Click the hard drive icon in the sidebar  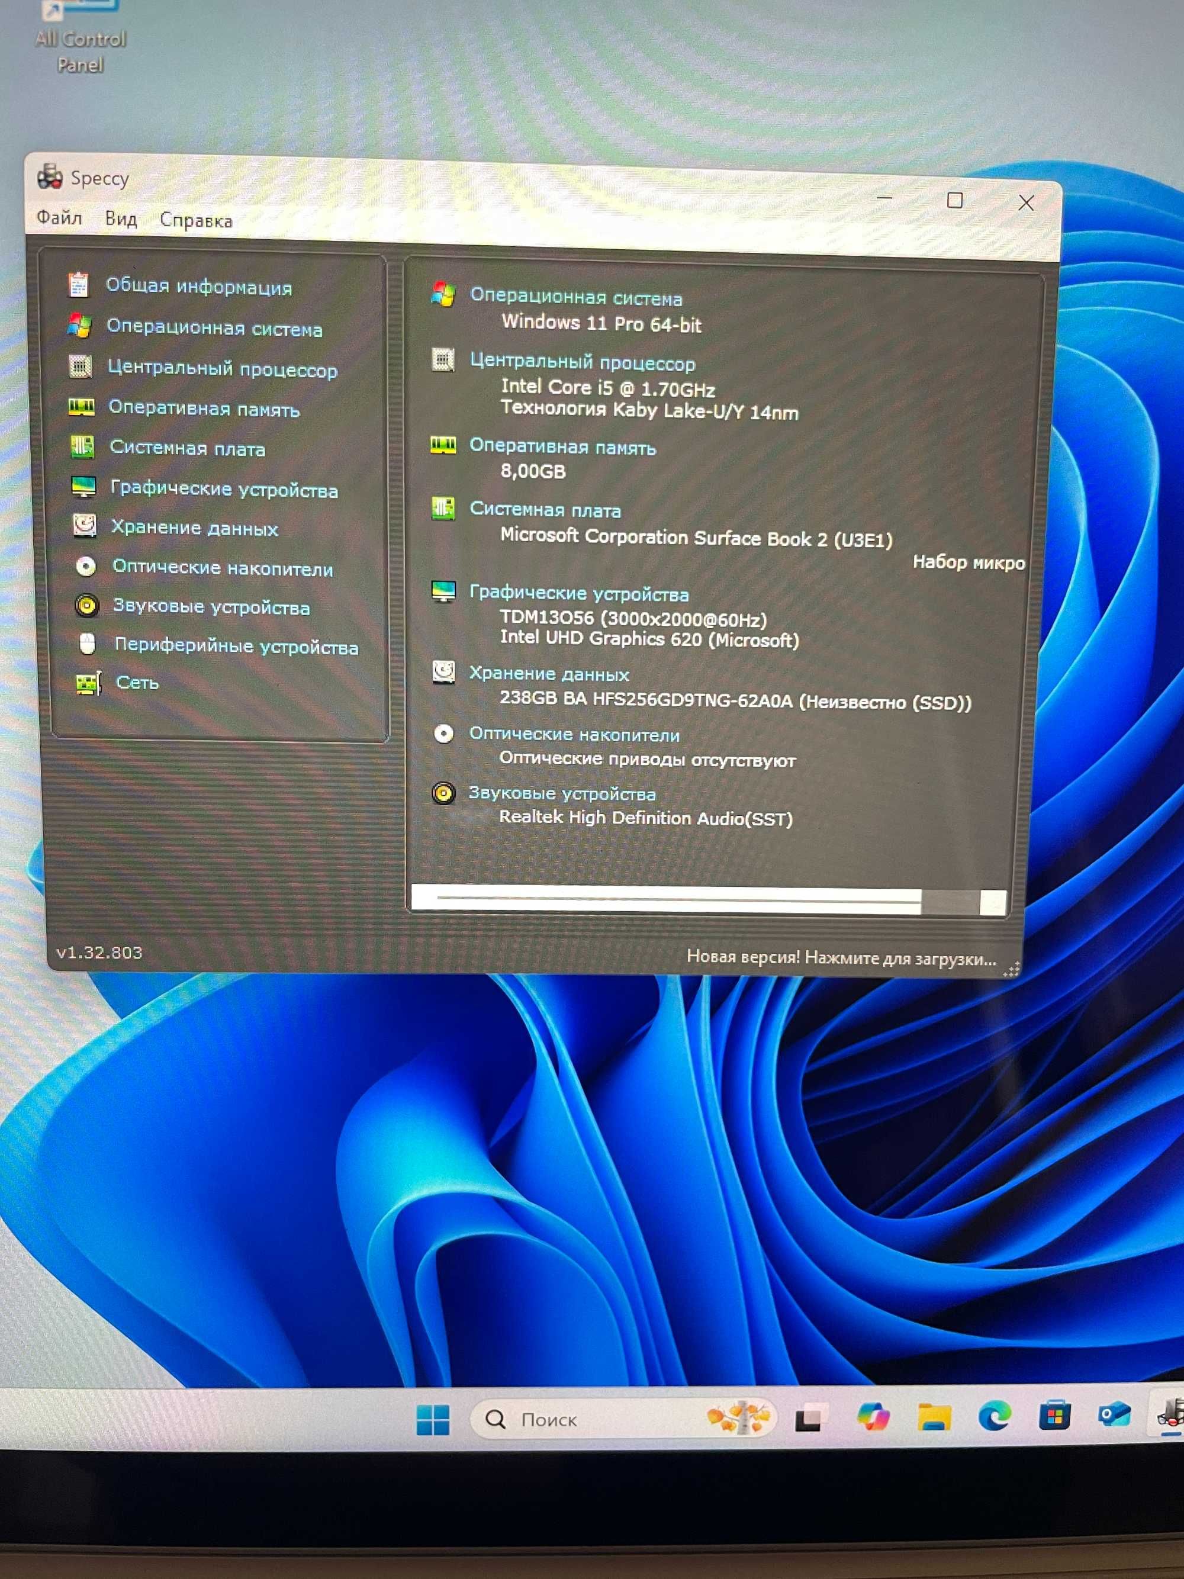click(x=85, y=526)
